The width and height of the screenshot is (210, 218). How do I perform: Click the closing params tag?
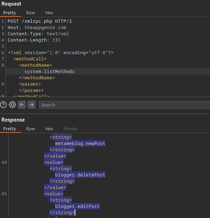click(x=31, y=90)
